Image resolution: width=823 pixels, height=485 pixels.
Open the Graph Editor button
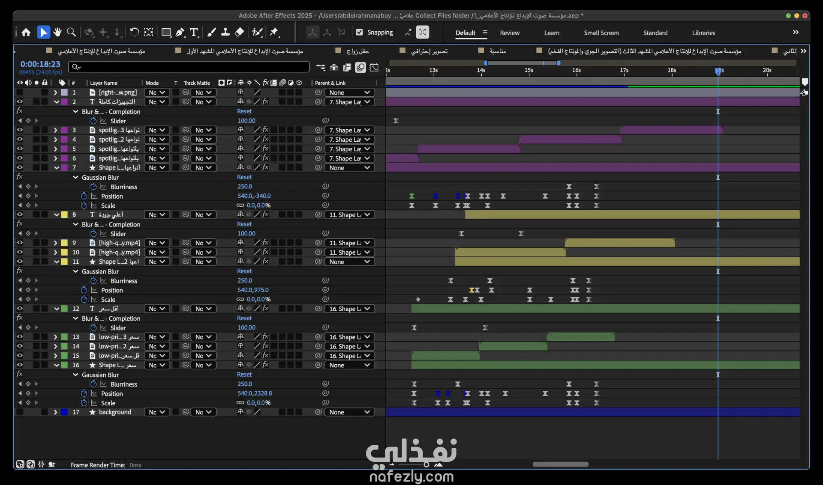click(x=374, y=67)
